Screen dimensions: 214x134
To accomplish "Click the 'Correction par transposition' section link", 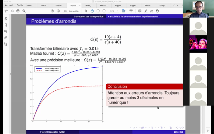I will (x=89, y=17).
